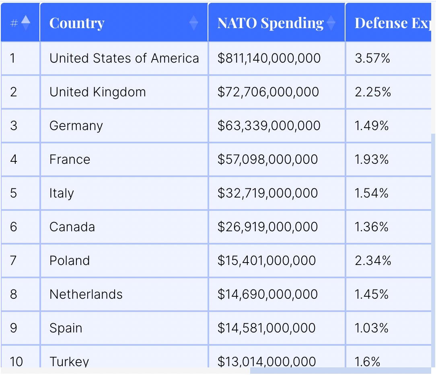Select the United States of America cell

coord(124,58)
